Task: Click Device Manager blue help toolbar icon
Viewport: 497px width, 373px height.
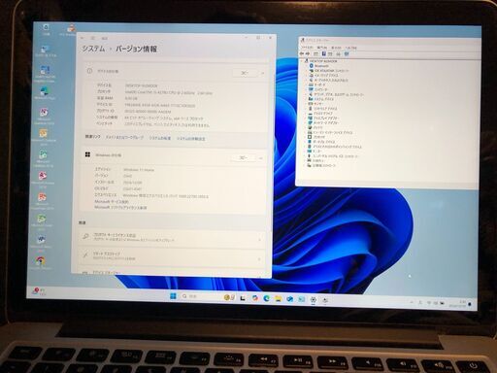Action: point(323,54)
